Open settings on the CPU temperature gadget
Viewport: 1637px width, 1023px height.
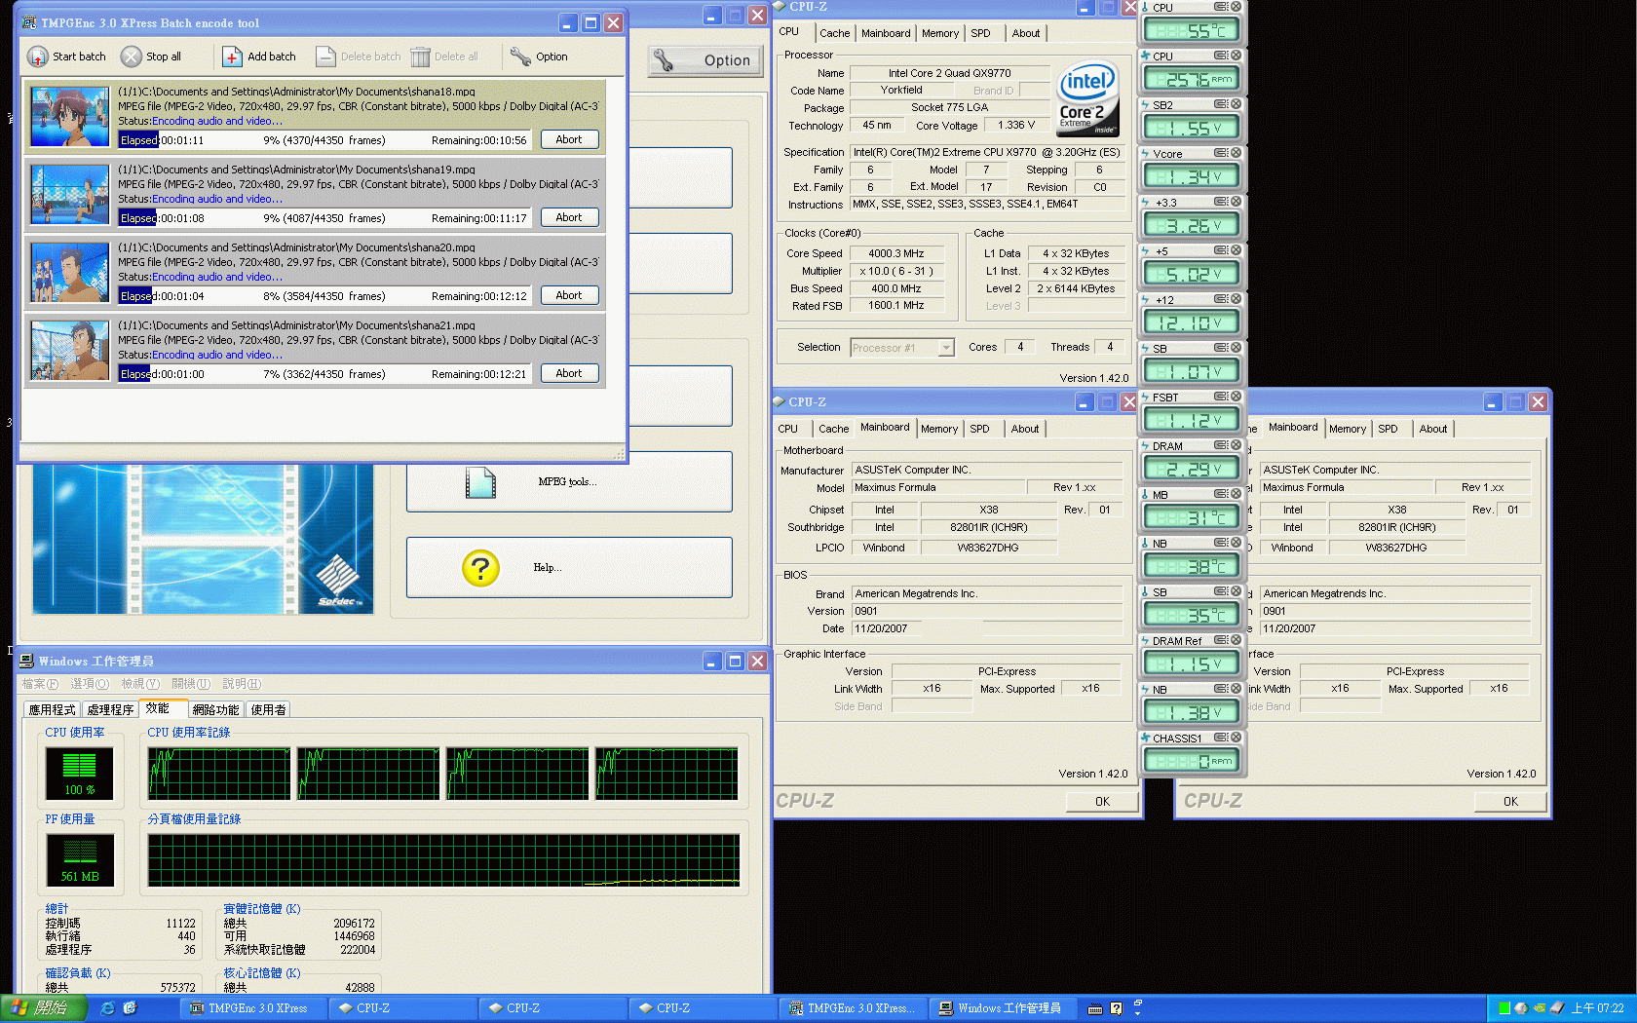click(x=1221, y=6)
